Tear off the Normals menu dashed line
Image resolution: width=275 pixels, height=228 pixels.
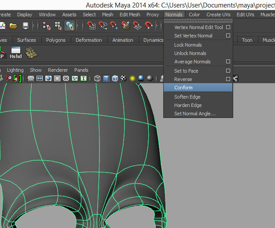point(198,21)
